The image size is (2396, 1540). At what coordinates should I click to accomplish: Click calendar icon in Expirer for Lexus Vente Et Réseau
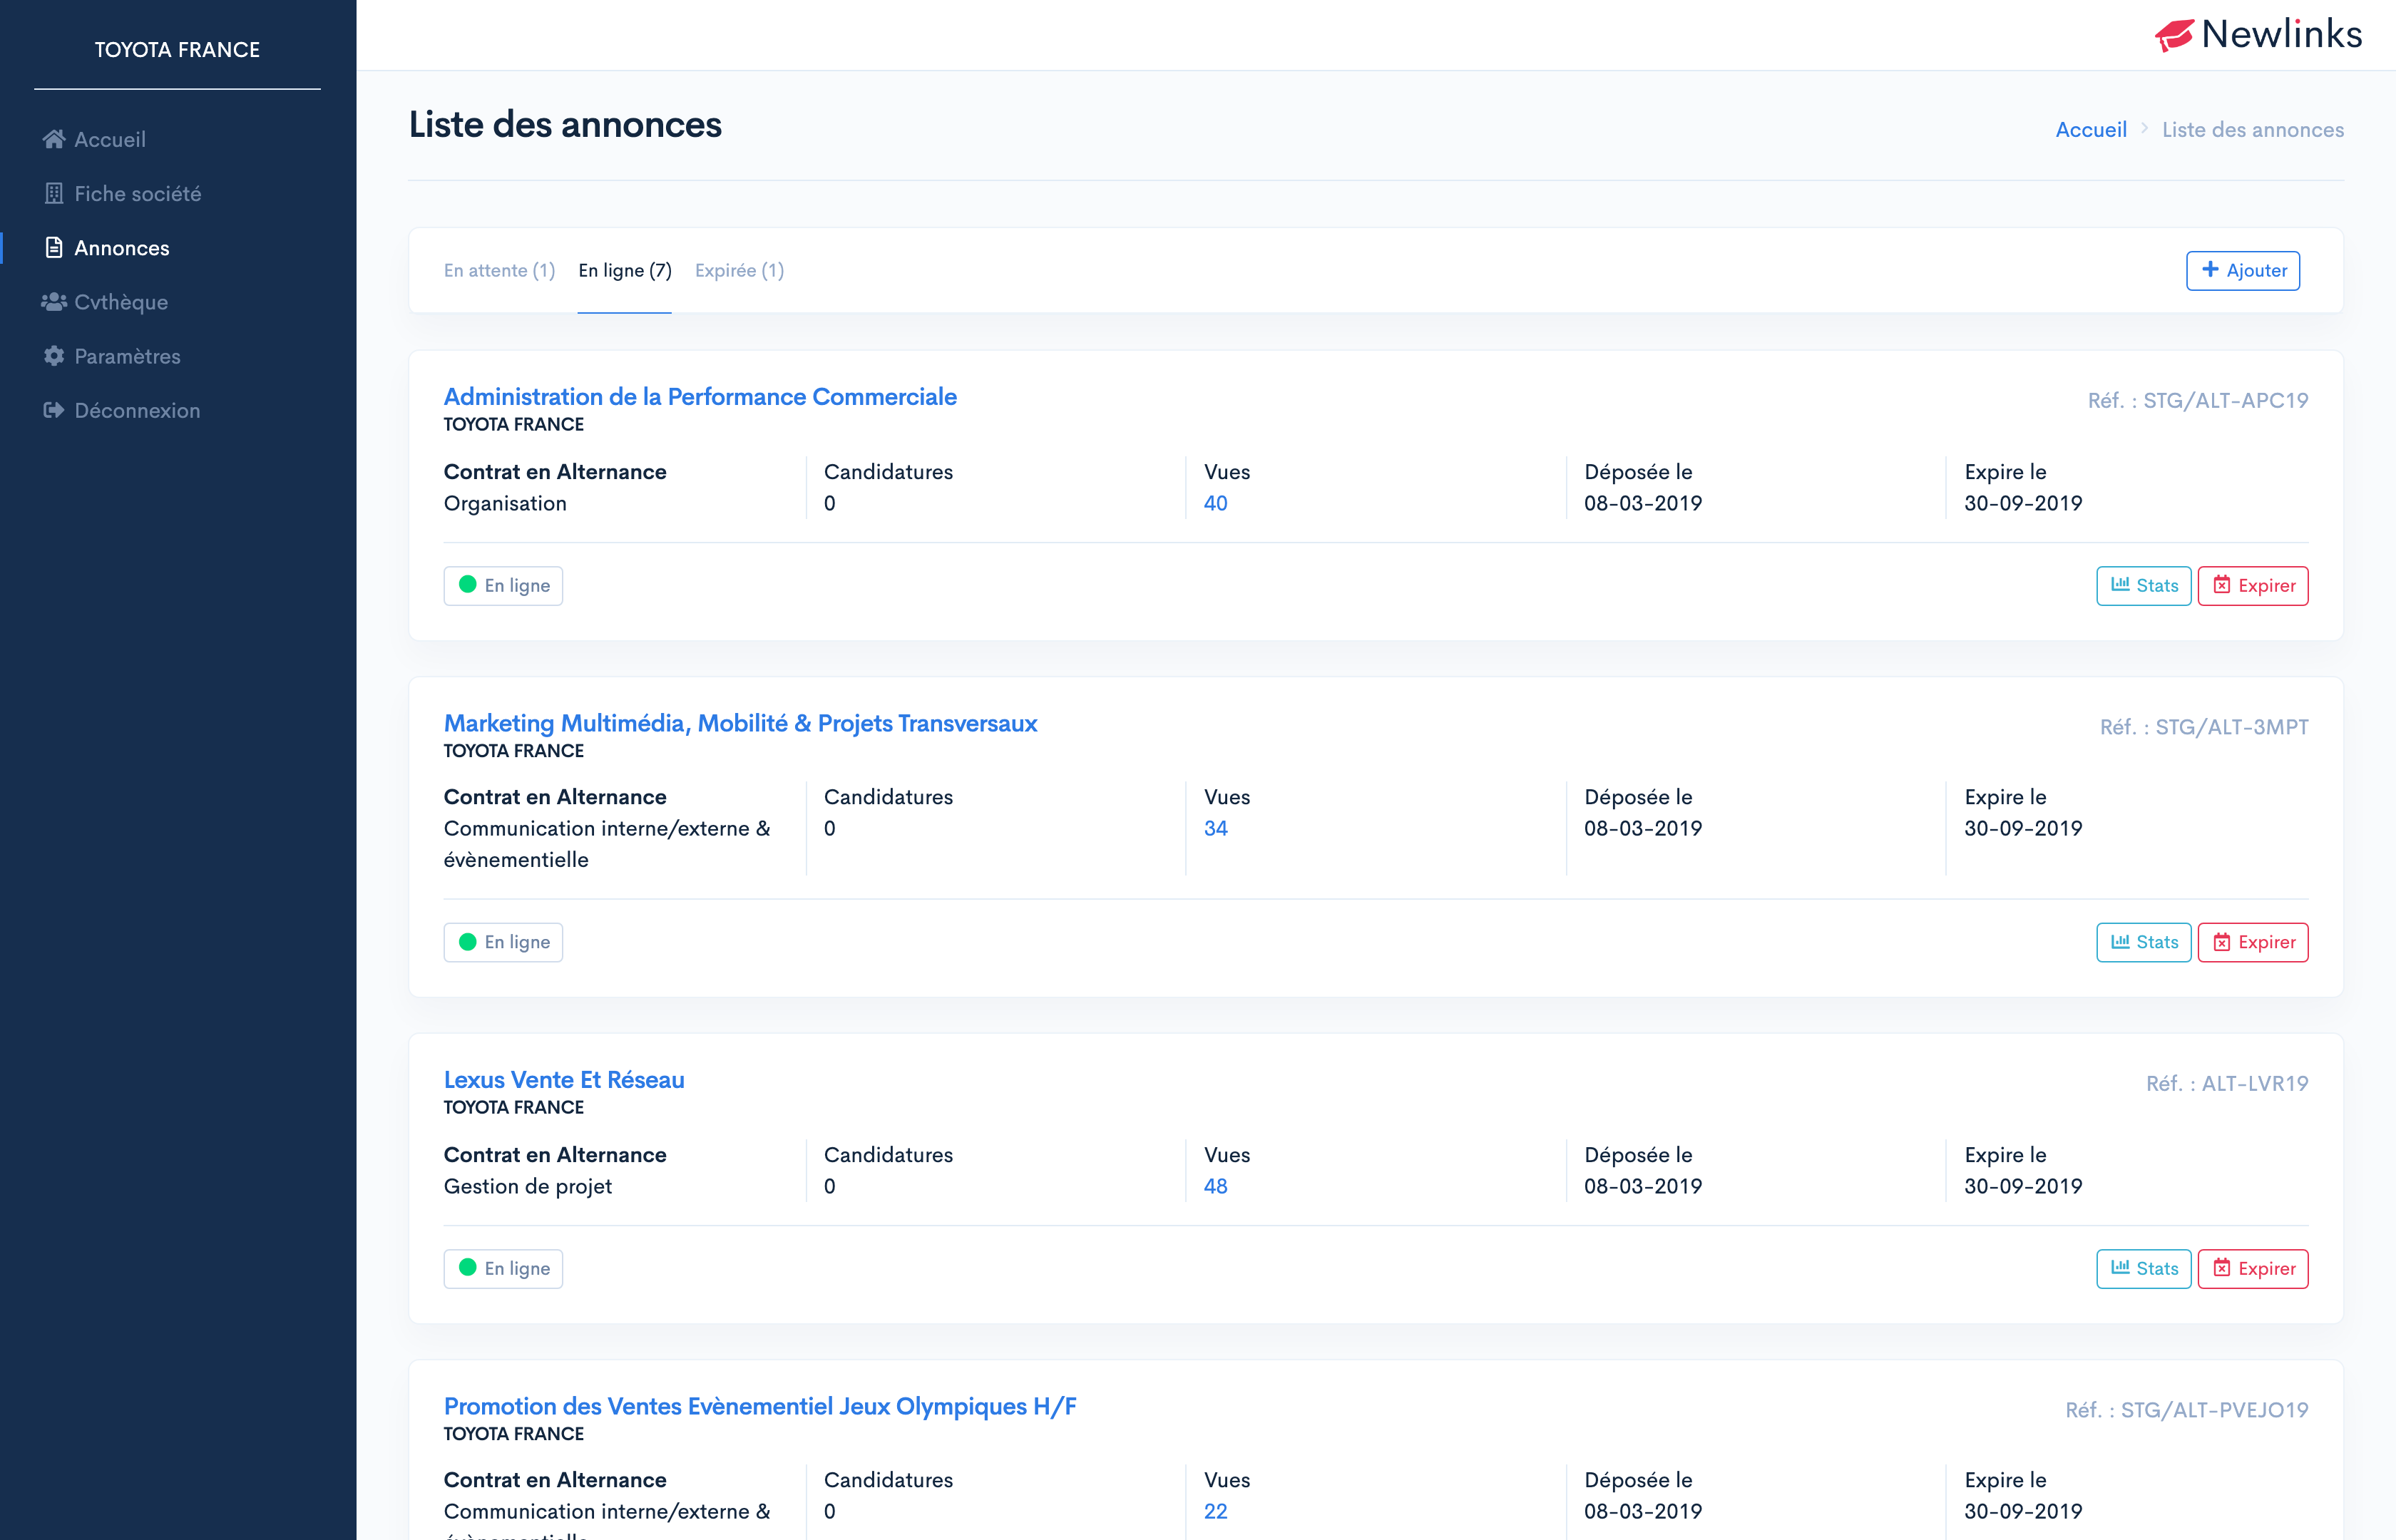pyautogui.click(x=2222, y=1268)
